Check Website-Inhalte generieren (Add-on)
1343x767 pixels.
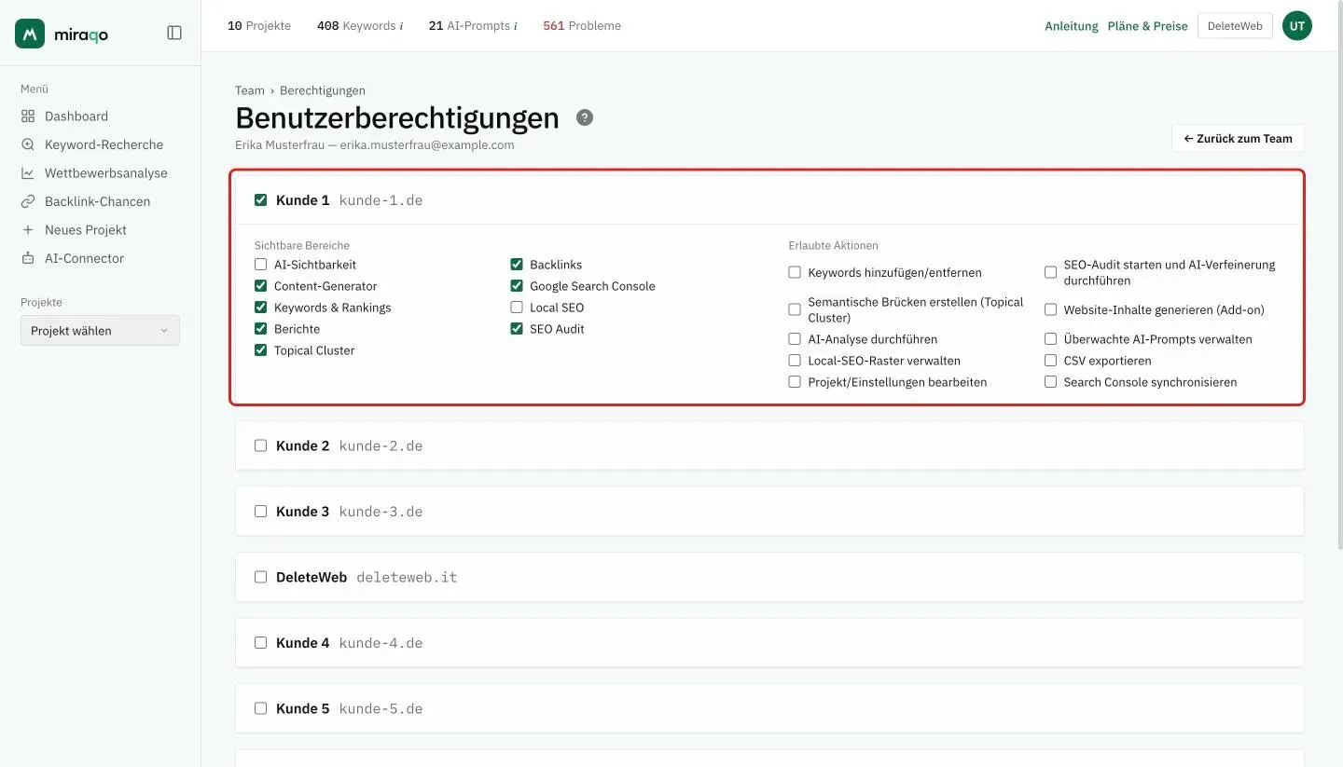pos(1050,309)
